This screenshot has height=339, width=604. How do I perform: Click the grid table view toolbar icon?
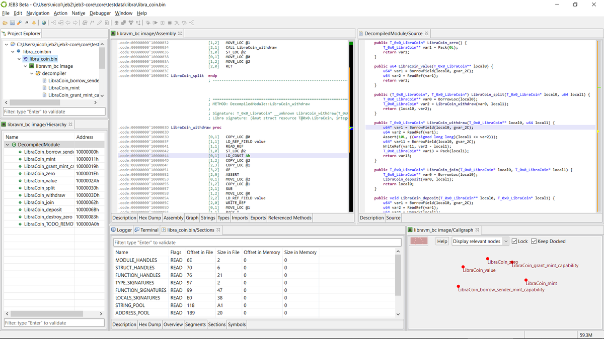click(x=116, y=23)
